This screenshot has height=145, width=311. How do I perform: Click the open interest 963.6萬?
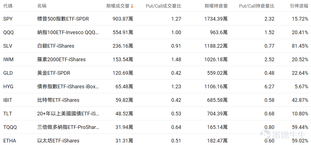(x=219, y=32)
